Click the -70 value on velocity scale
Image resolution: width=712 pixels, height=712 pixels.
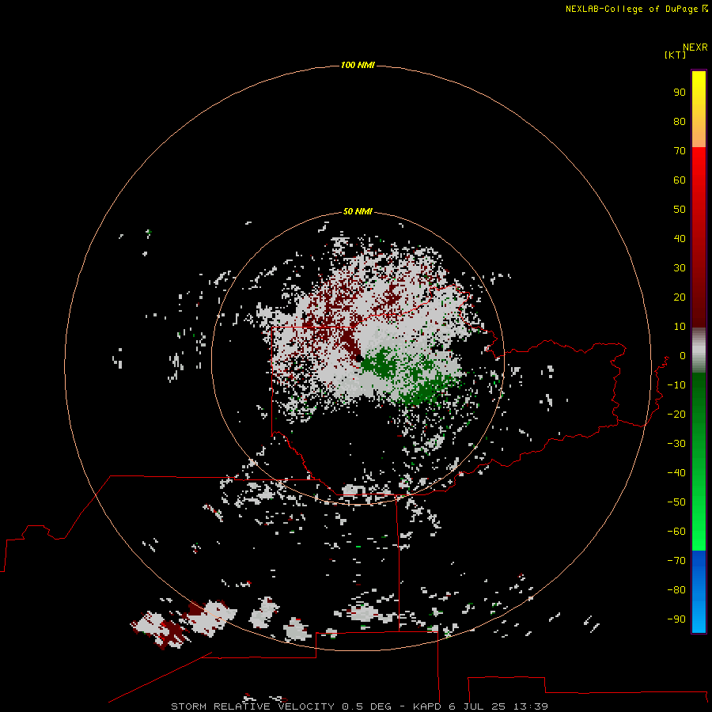(x=676, y=560)
